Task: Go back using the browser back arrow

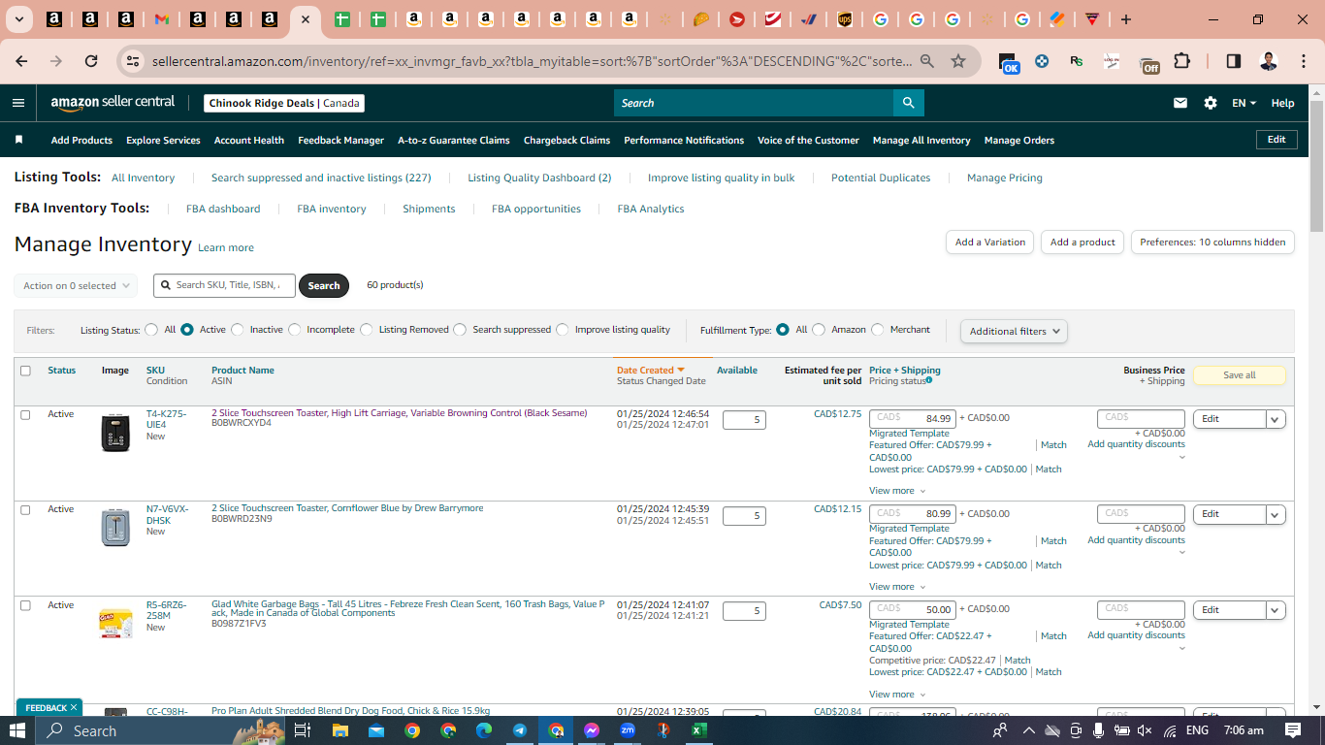Action: (21, 61)
